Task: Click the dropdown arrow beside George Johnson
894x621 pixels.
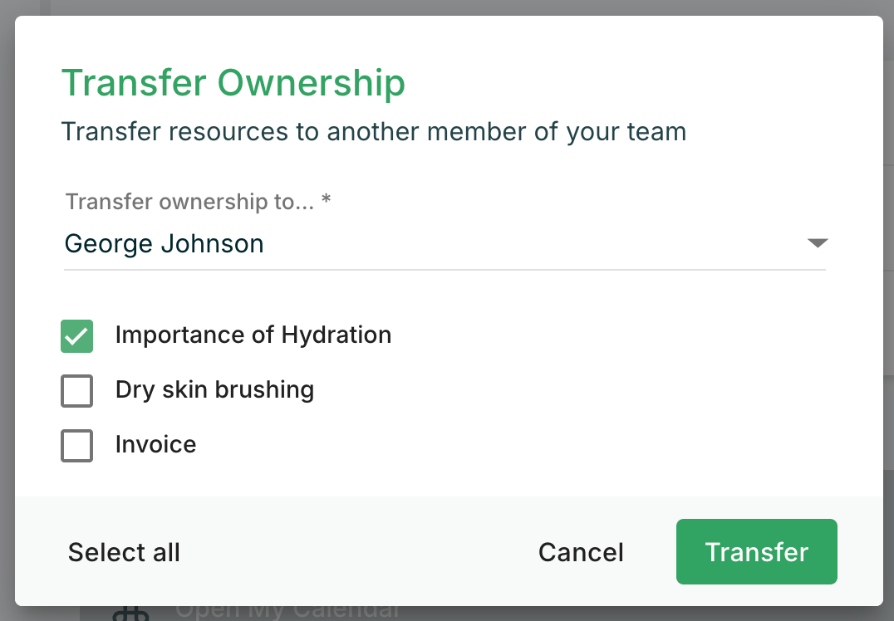Action: pyautogui.click(x=818, y=243)
